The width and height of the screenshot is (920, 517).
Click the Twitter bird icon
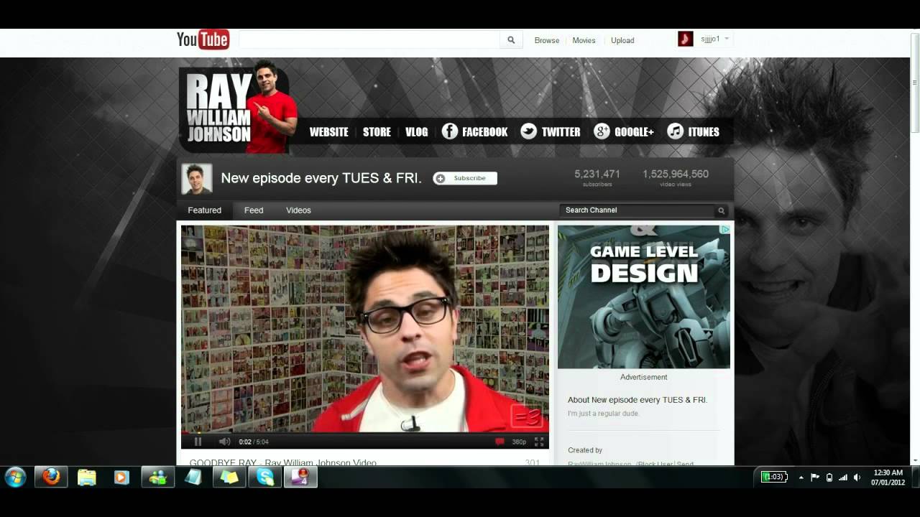(528, 131)
